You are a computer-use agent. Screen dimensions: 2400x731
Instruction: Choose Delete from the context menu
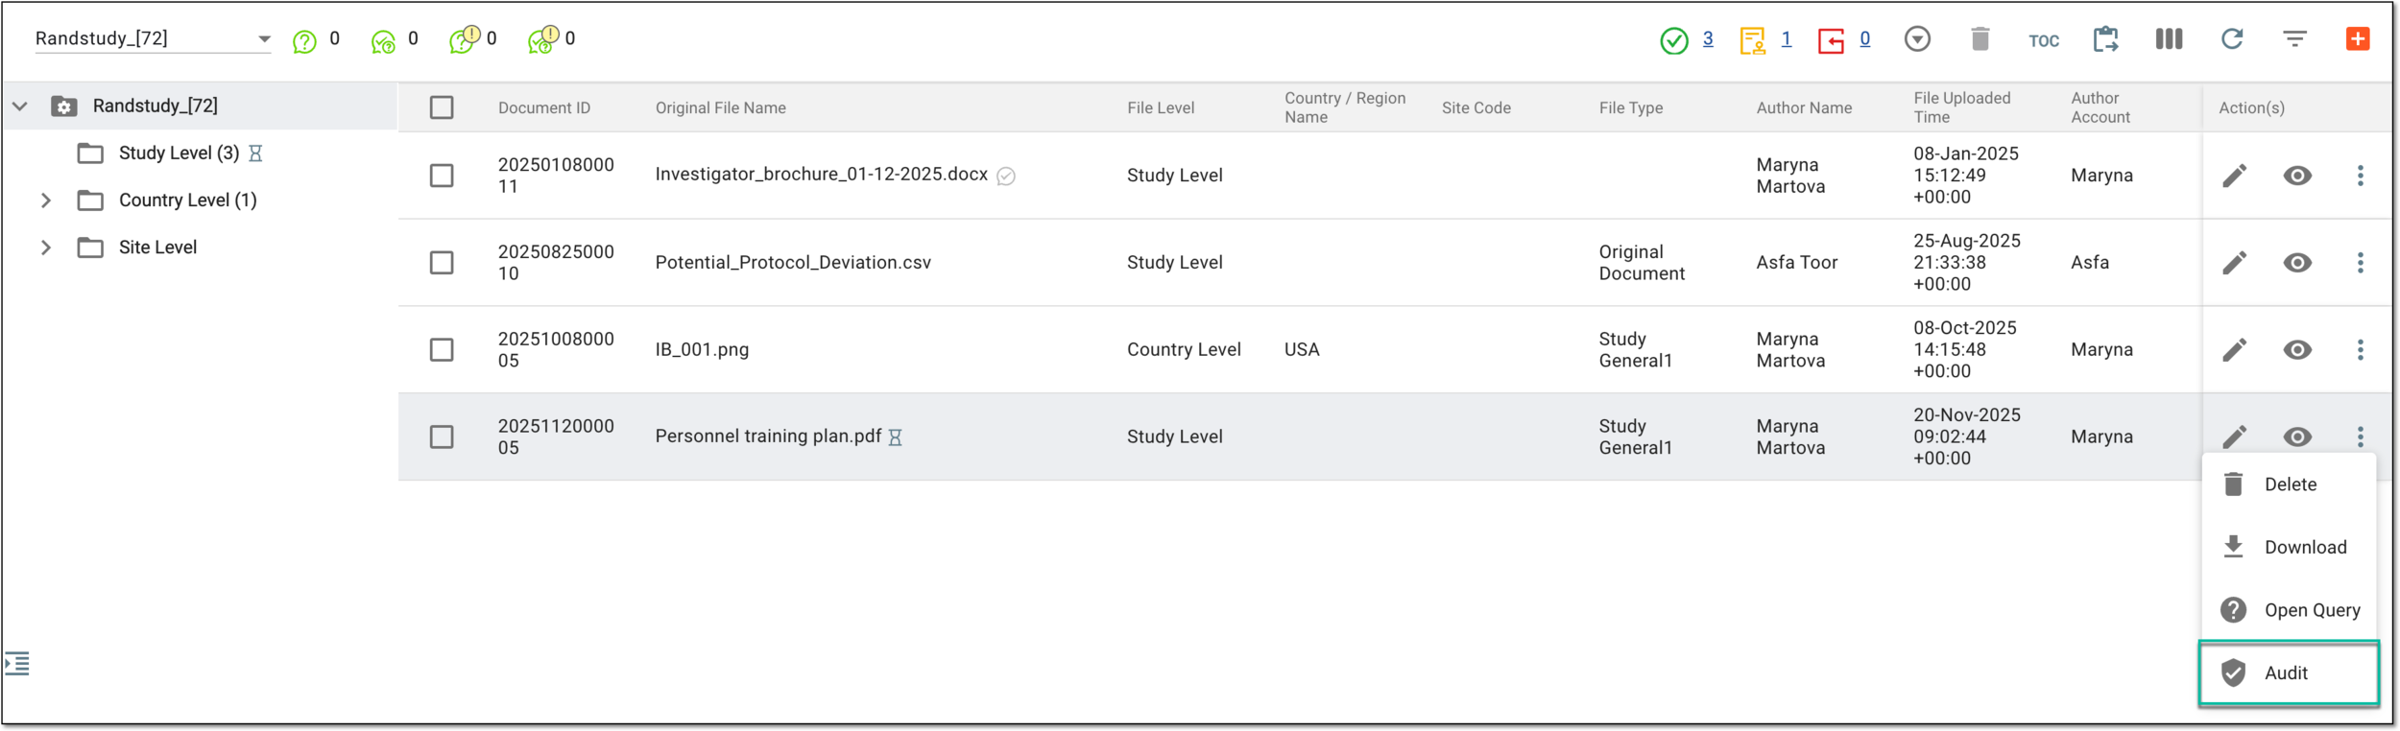pyautogui.click(x=2289, y=484)
